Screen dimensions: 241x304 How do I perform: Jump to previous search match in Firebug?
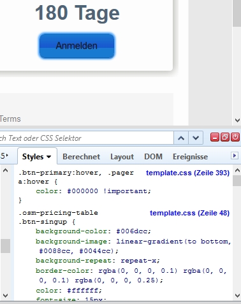pos(181,138)
